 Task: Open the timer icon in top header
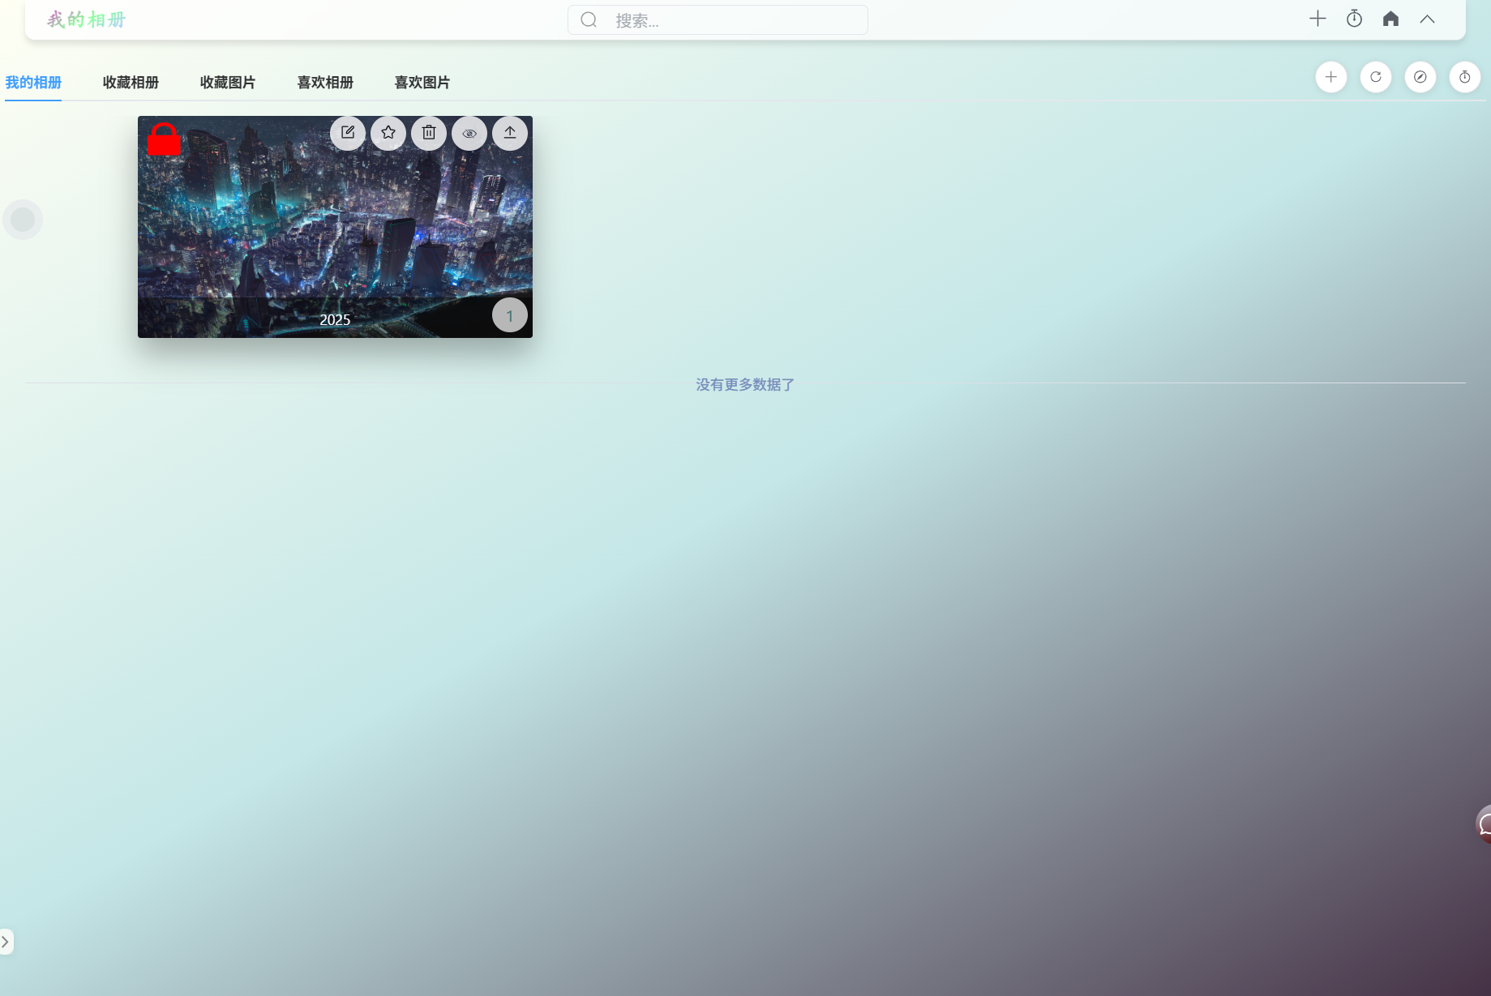[1354, 19]
